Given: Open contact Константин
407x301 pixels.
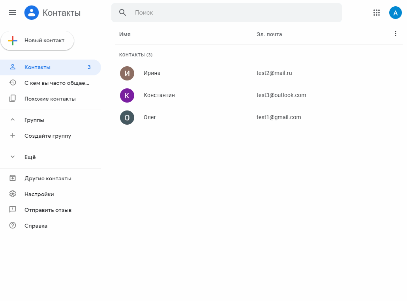Looking at the screenshot, I should pos(159,95).
